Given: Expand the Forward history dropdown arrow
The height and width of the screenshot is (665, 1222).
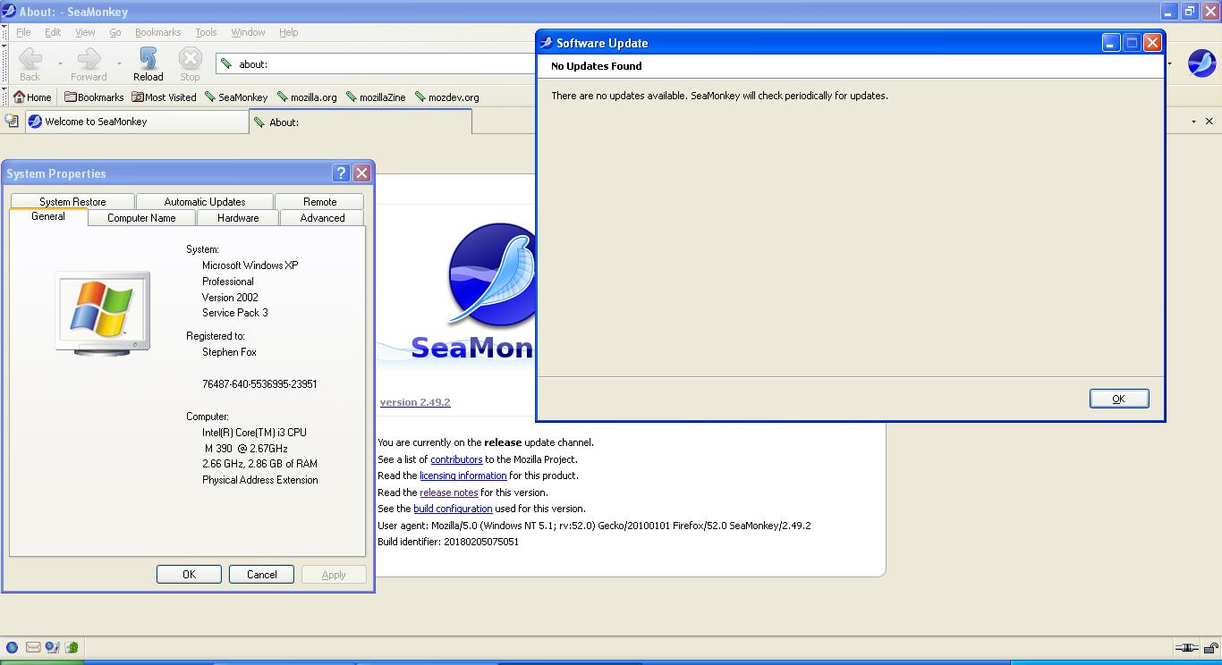Looking at the screenshot, I should 119,63.
